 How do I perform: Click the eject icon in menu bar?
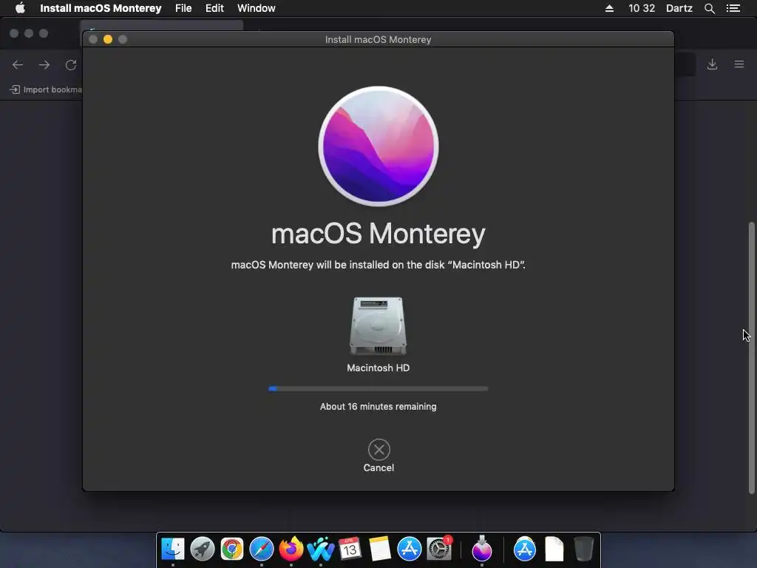click(609, 8)
